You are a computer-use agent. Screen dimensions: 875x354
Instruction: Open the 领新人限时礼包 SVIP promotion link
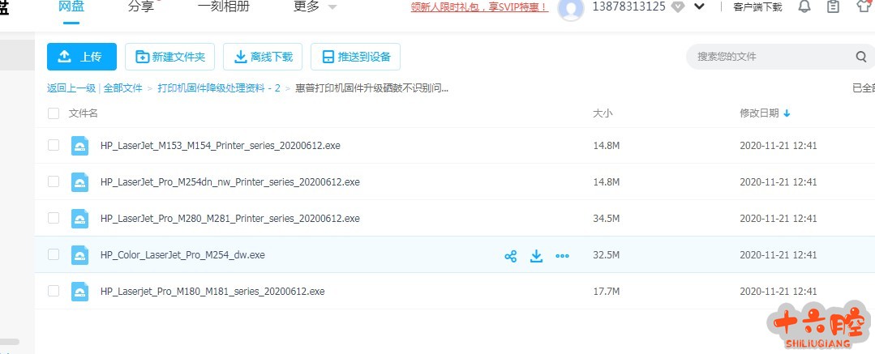(x=479, y=6)
